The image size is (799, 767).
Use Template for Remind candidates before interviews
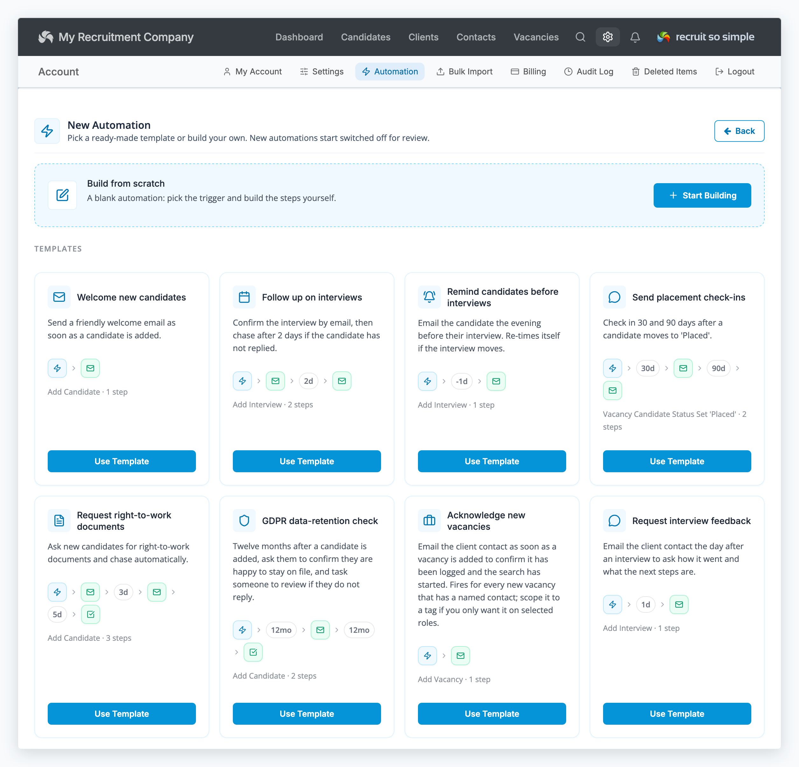tap(492, 461)
